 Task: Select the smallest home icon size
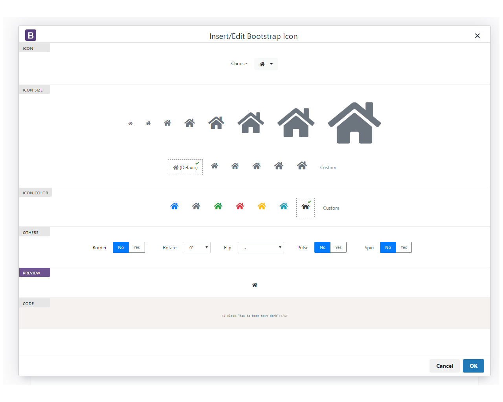130,124
